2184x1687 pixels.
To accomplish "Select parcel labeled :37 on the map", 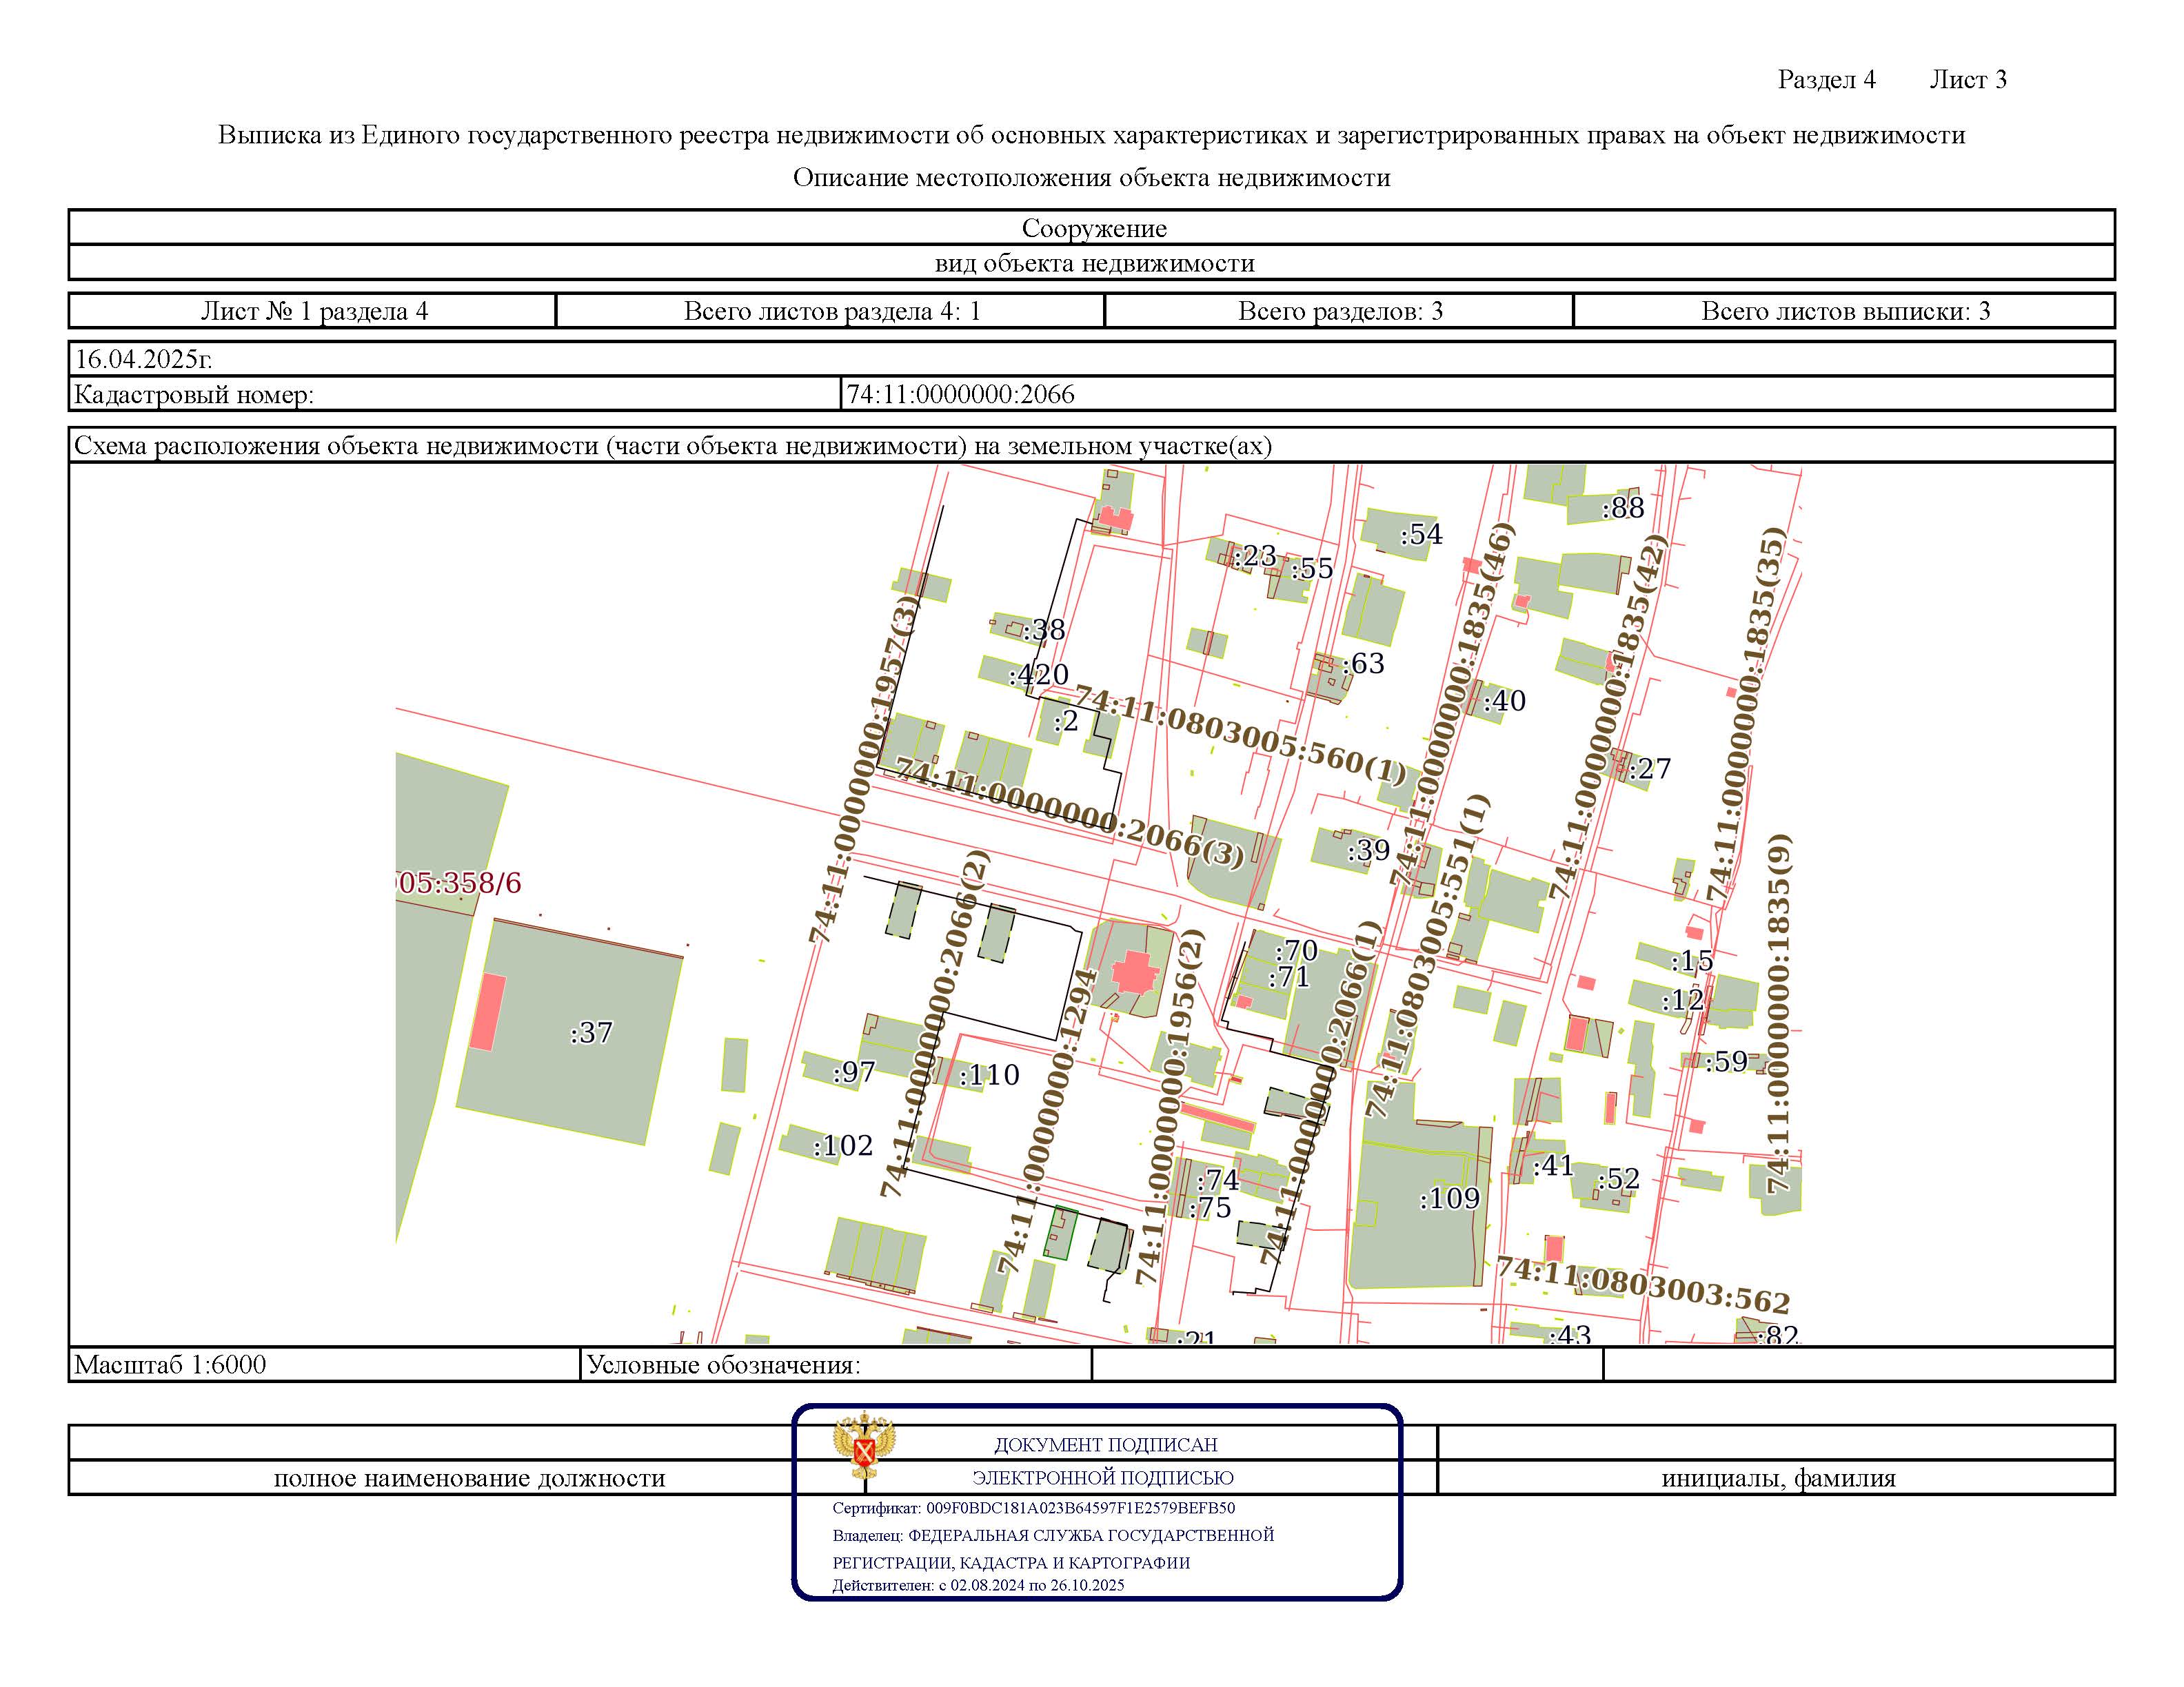I will 570,1032.
